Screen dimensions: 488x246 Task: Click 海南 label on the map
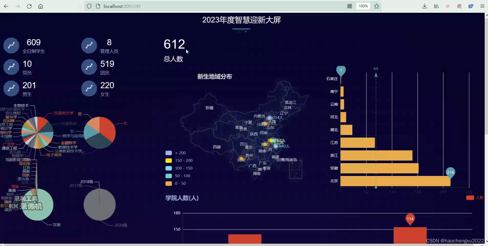tap(257, 174)
